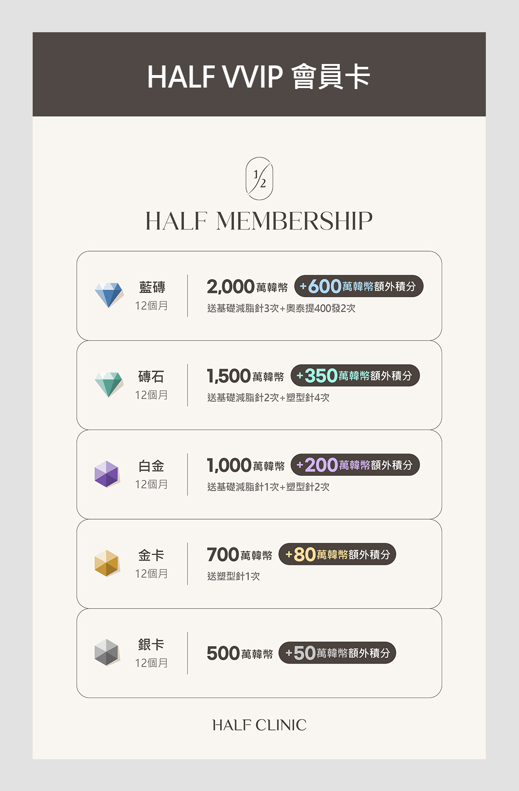
Task: Click the HALF CLINIC footer text
Action: [259, 725]
